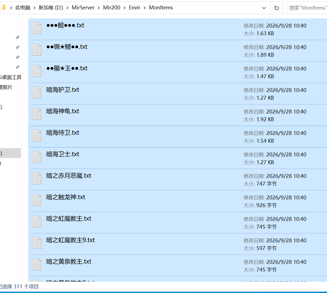This screenshot has width=327, height=293.
Task: Click the file icon of 暗之黄泉教主.txt
Action: point(37,265)
